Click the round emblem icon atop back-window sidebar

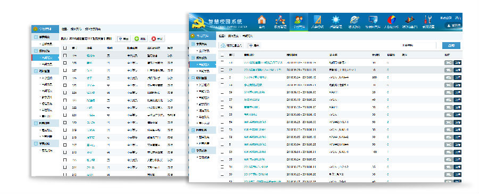pyautogui.click(x=35, y=29)
